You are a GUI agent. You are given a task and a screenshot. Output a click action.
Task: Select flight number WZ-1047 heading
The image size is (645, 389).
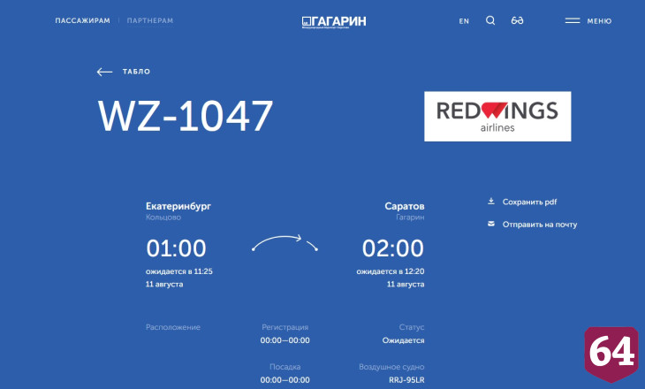[186, 116]
